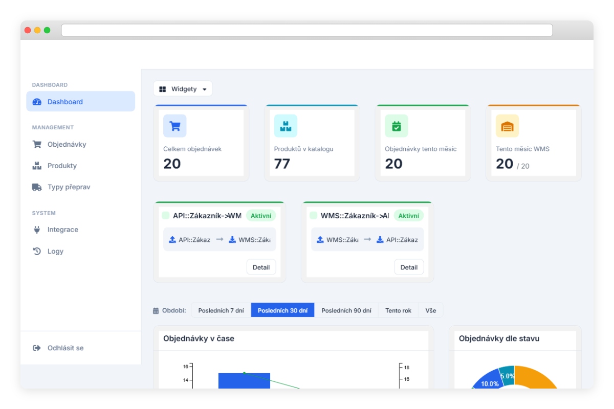Click the plug icon next to Integrace

pos(37,230)
